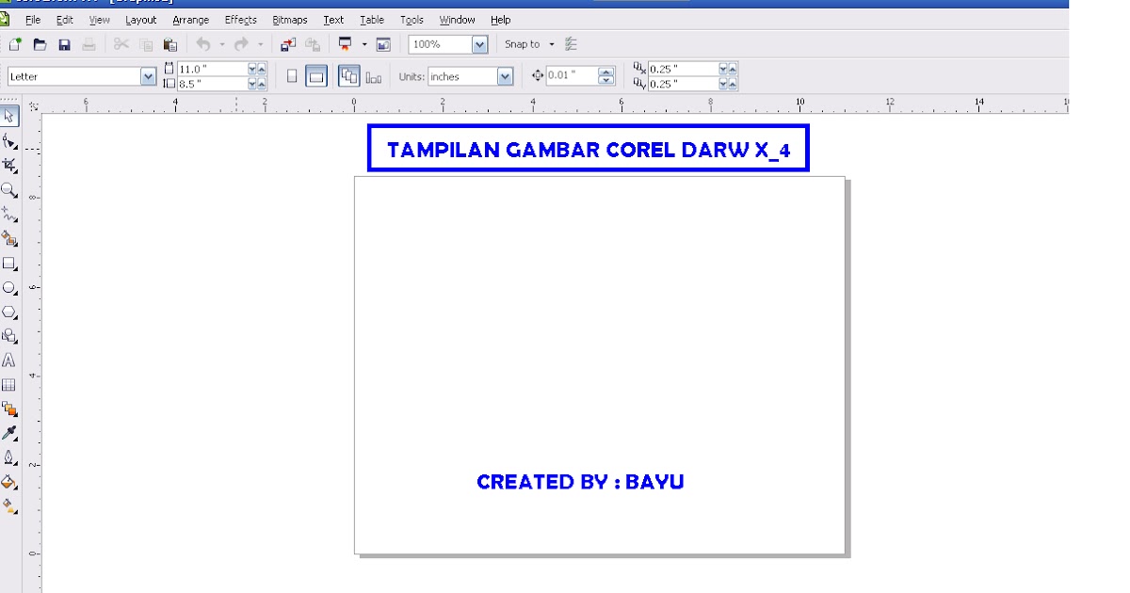Screen dimensions: 1130x593
Task: Select the Zoom magnifier tool
Action: [9, 190]
